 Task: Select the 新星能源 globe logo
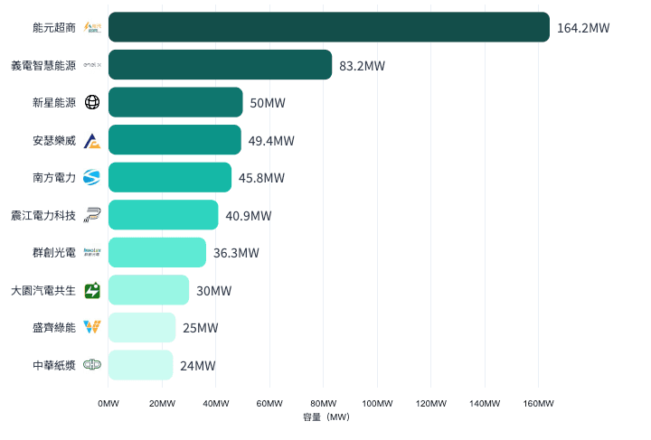(x=92, y=103)
